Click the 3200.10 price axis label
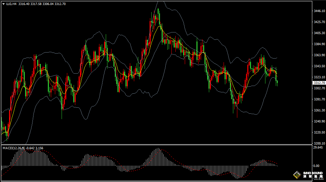Viewport: 326px width, 182px height. pos(320,144)
